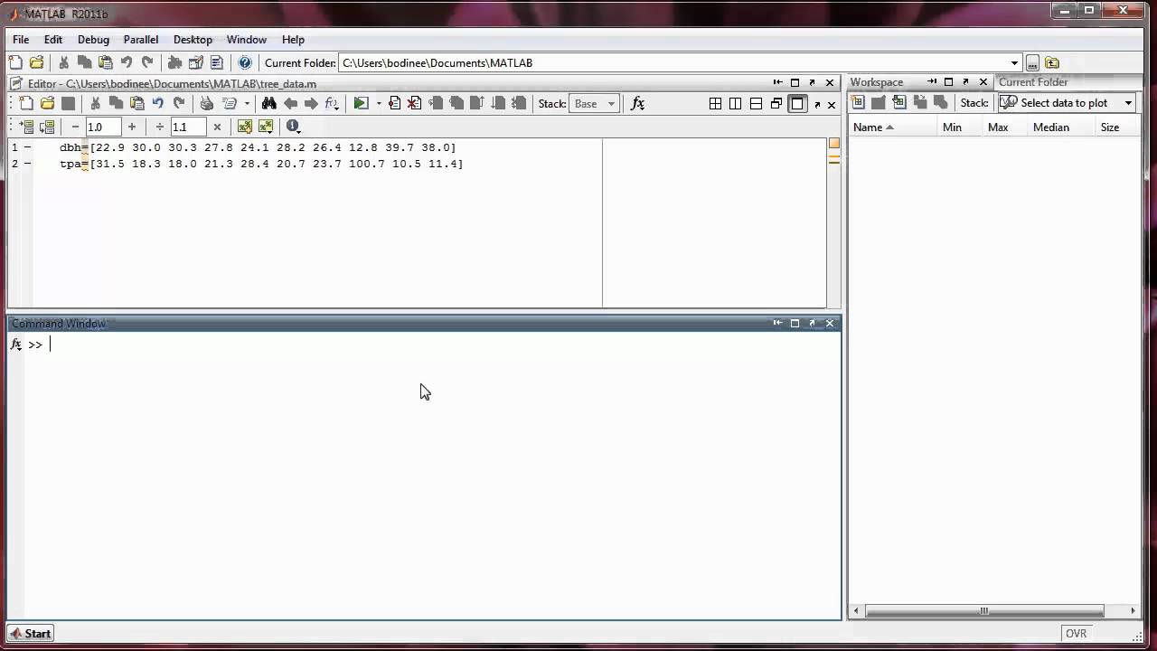Run tree_data.m with green play icon
The width and height of the screenshot is (1157, 651).
(x=361, y=103)
